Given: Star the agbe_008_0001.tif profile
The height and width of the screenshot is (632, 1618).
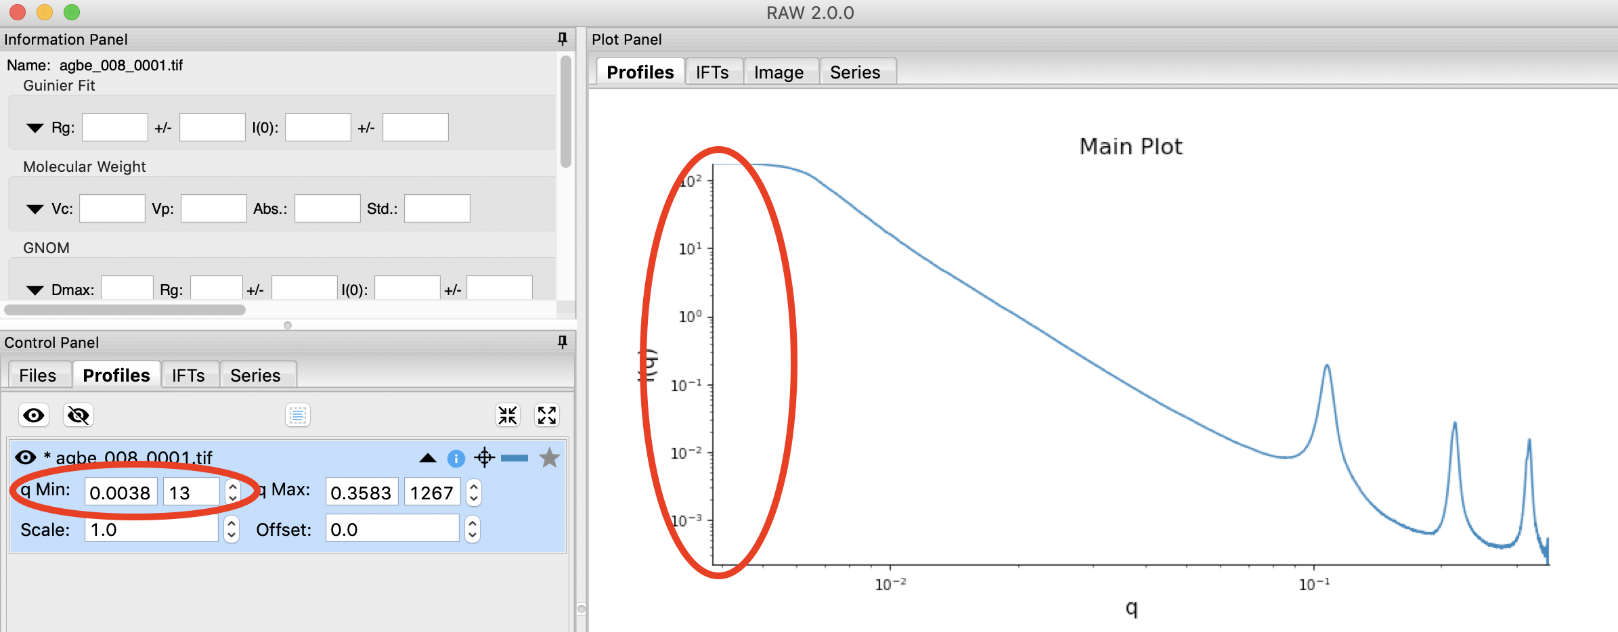Looking at the screenshot, I should [549, 458].
